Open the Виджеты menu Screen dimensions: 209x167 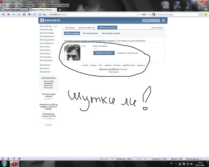[x=38, y=5]
